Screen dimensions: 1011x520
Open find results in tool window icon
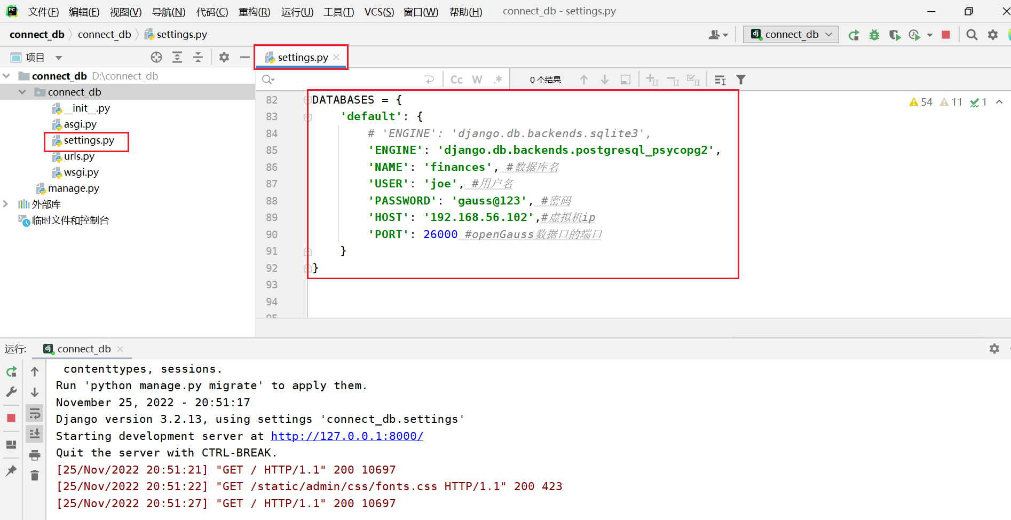click(720, 80)
